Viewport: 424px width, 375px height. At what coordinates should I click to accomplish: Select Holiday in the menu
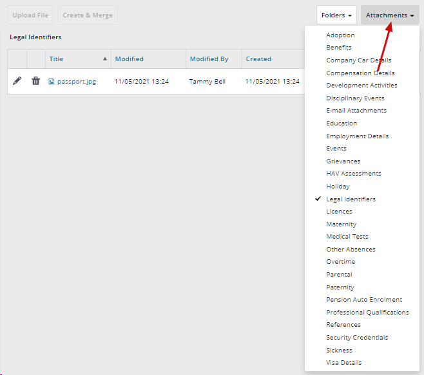pos(338,187)
